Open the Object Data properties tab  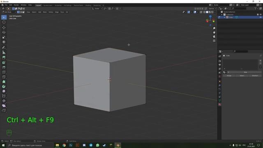click(x=220, y=100)
